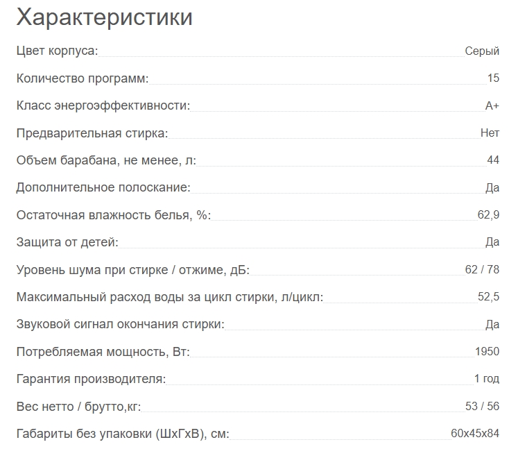The width and height of the screenshot is (509, 458).
Task: Click the "Количество программ" label
Action: [83, 78]
